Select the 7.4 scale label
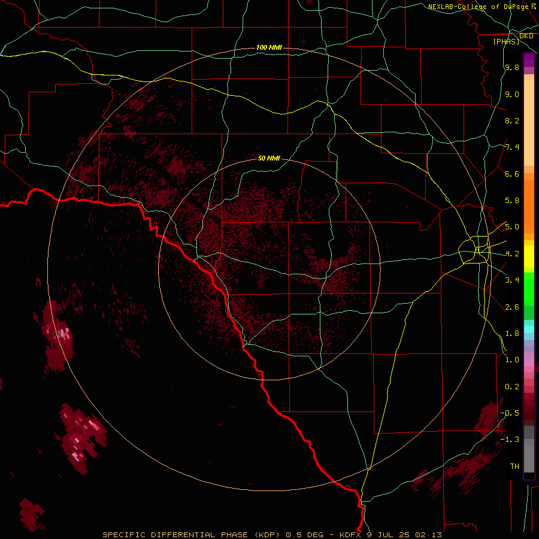This screenshot has width=539, height=539. tap(512, 147)
